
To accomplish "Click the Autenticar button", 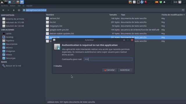I will 125,70.
